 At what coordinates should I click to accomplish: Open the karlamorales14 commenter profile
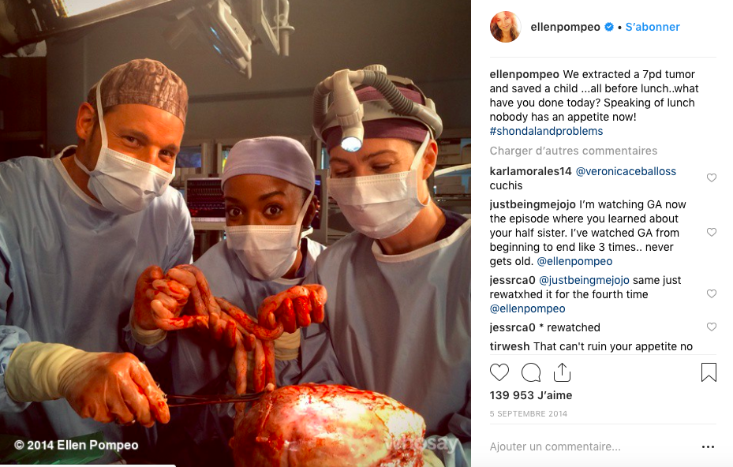530,171
